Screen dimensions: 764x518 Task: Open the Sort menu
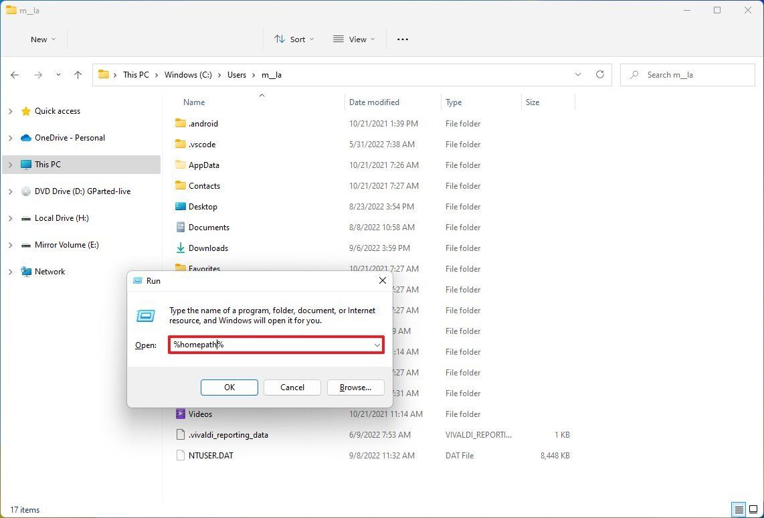click(x=293, y=39)
